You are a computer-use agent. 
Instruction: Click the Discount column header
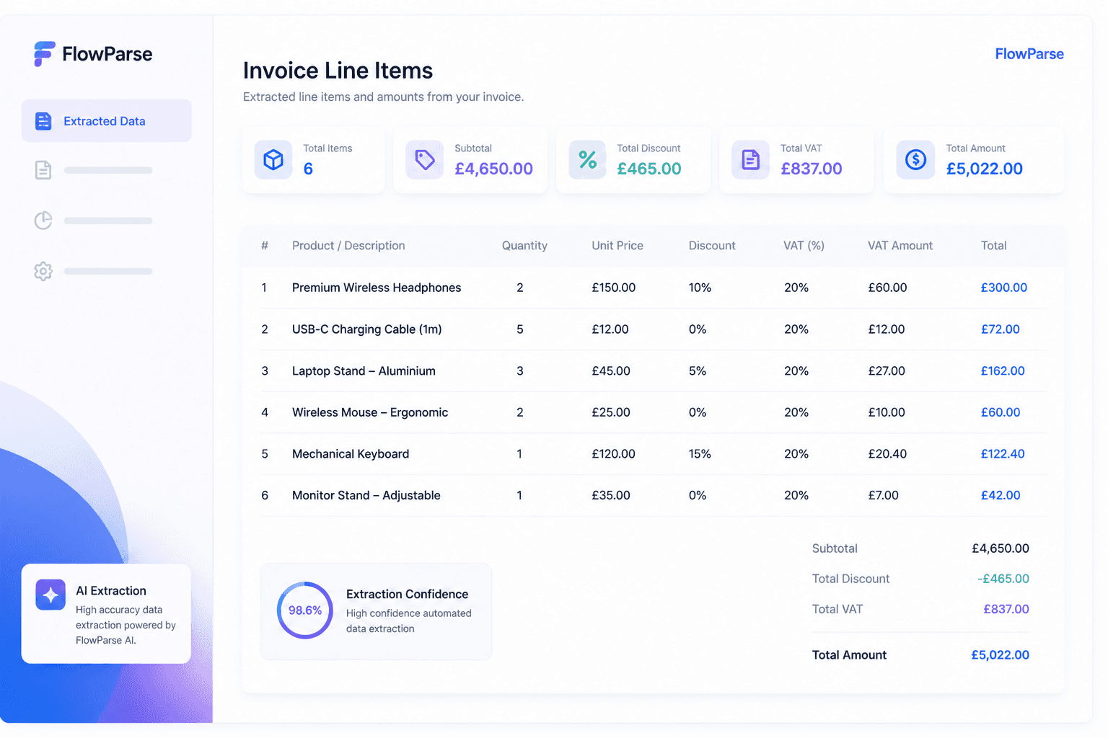point(712,246)
